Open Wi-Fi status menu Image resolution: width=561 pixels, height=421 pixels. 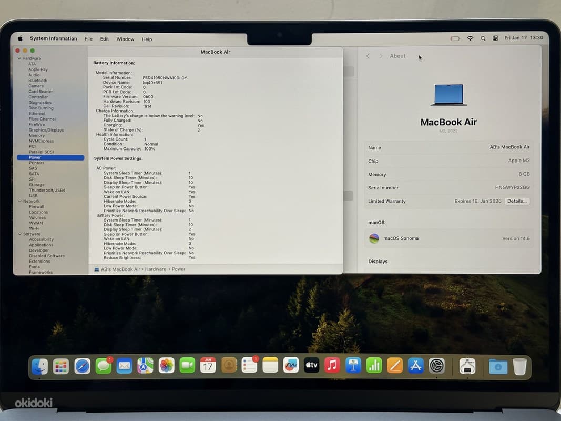(470, 38)
